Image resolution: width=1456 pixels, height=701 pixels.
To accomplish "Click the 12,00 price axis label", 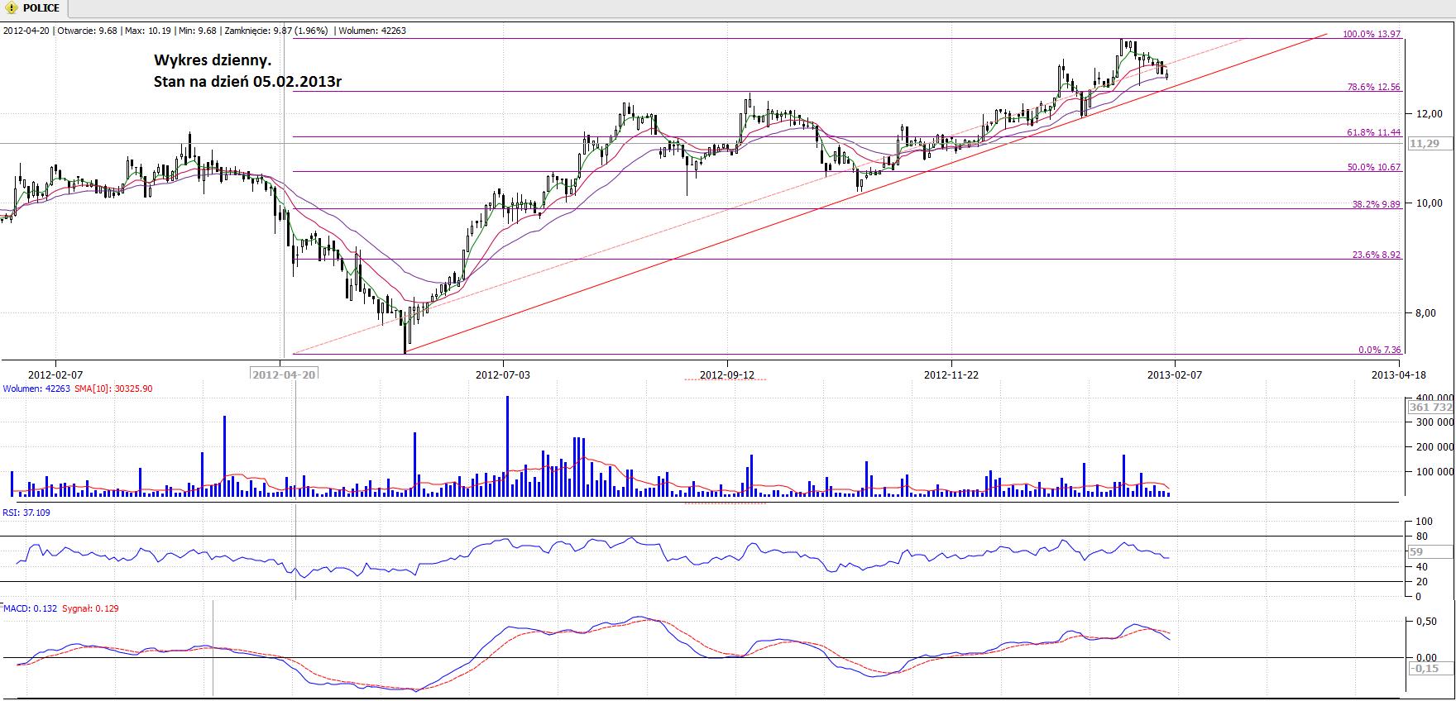I will [1430, 114].
